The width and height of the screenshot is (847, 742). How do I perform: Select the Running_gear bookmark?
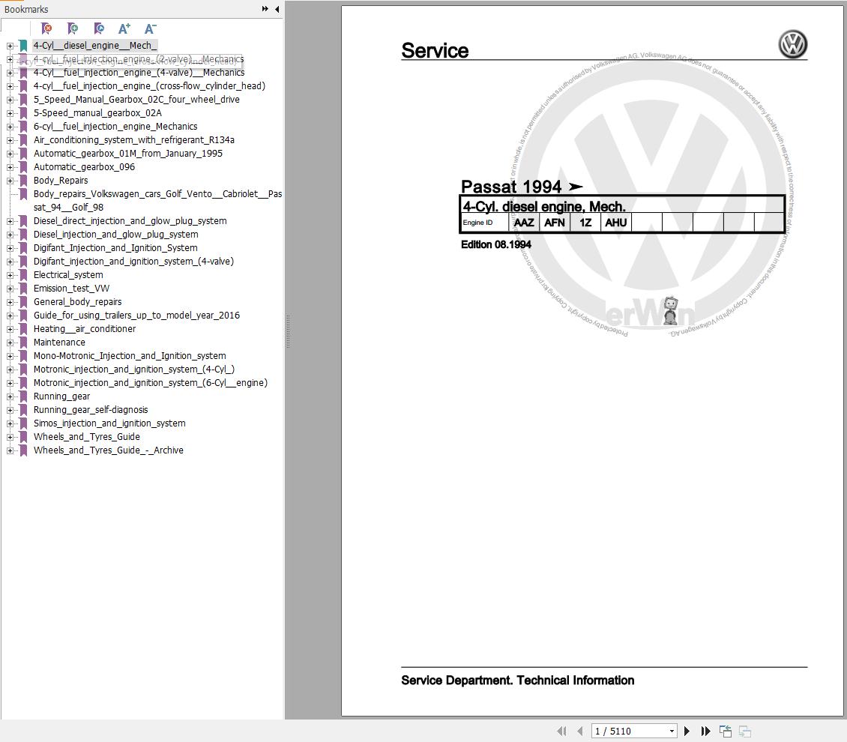click(62, 396)
